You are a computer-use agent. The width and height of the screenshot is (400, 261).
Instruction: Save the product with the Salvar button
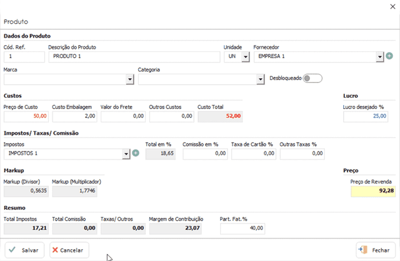pyautogui.click(x=24, y=250)
